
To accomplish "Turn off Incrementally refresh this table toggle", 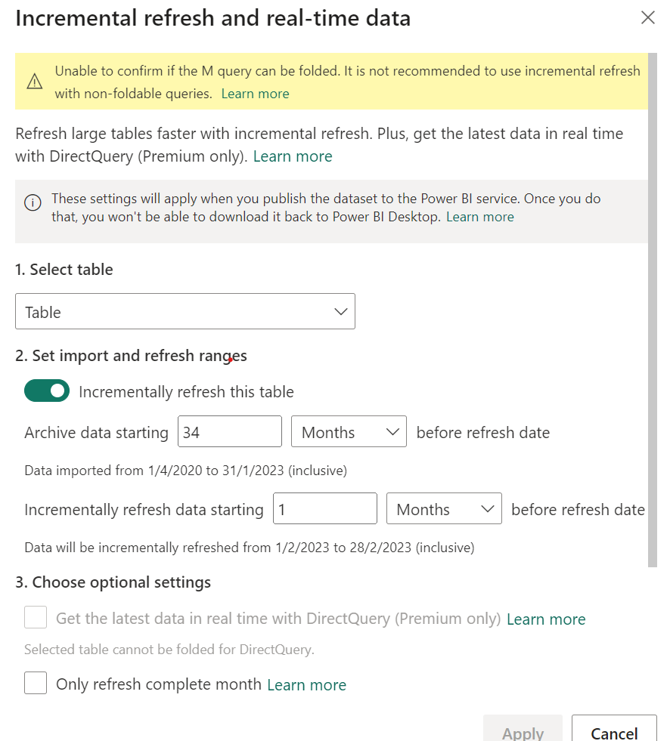I will tap(47, 391).
